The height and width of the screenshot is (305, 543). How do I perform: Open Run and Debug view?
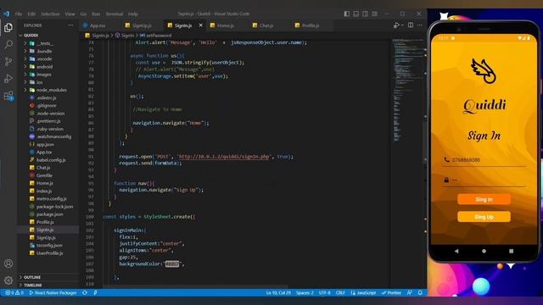(8, 79)
